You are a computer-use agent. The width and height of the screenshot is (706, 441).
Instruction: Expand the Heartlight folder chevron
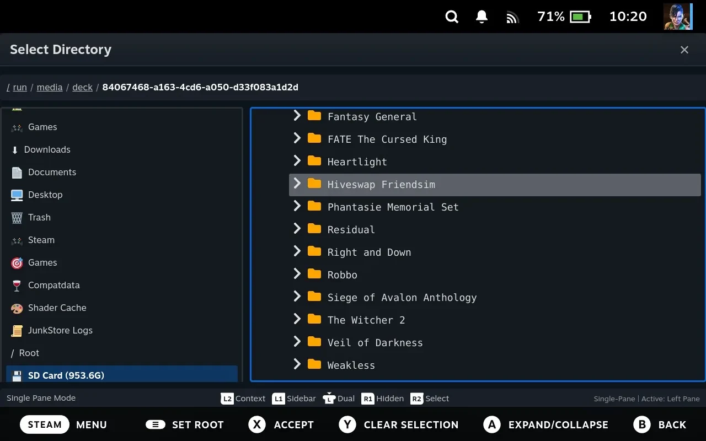coord(297,160)
